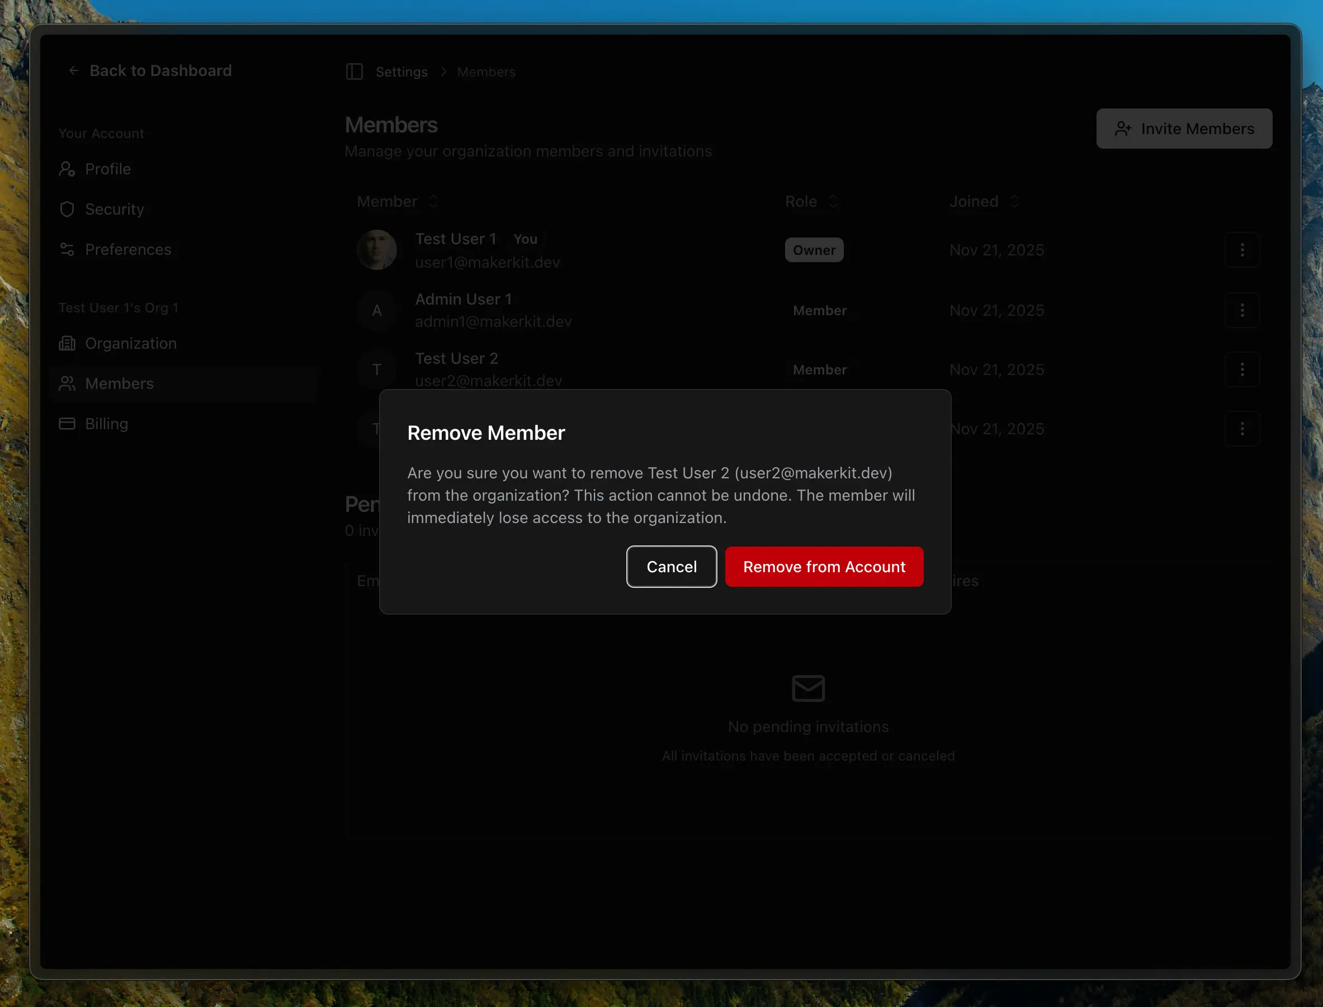Image resolution: width=1323 pixels, height=1007 pixels.
Task: Click the Members people icon
Action: 67,383
